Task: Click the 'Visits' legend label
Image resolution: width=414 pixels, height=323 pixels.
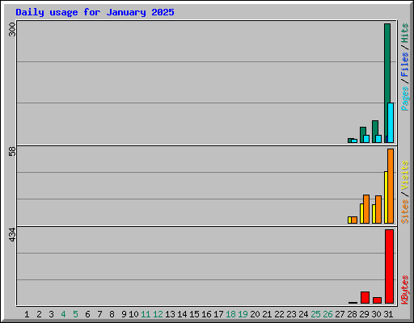Action: click(405, 176)
